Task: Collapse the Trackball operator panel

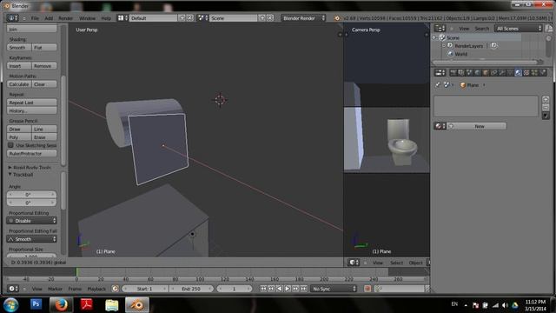Action: (x=10, y=174)
